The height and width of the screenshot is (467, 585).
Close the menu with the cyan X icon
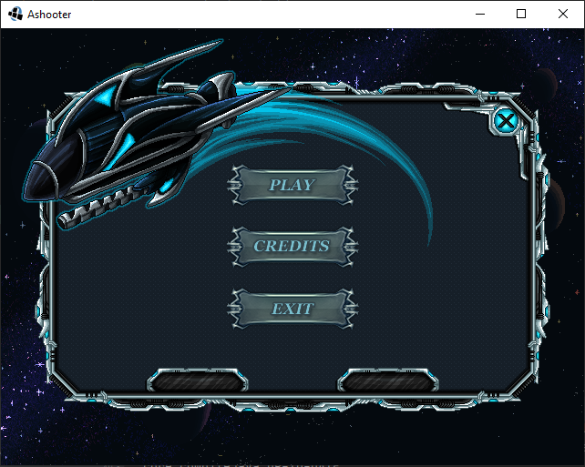tap(506, 121)
